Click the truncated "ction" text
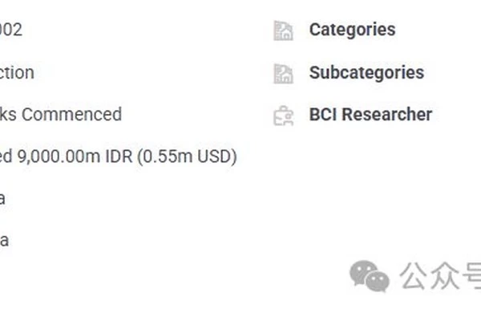Screen dimensions: 481x321 tap(17, 72)
